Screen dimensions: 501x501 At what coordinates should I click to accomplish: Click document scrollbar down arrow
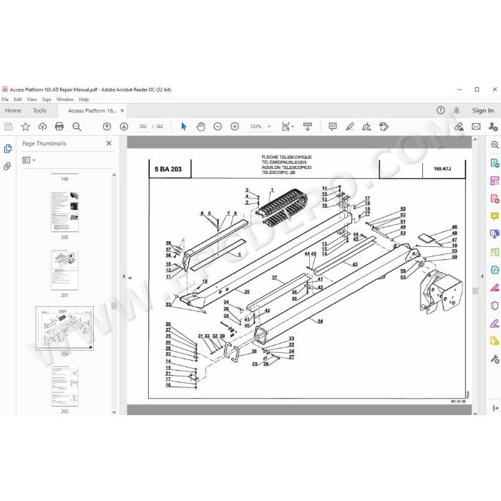point(475,413)
